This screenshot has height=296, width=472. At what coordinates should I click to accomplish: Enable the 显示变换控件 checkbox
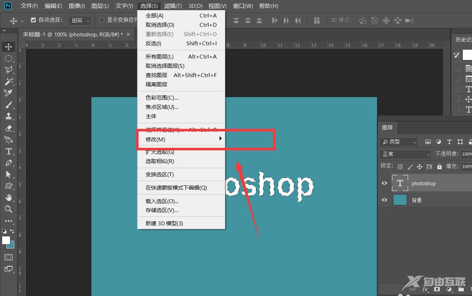tap(102, 20)
